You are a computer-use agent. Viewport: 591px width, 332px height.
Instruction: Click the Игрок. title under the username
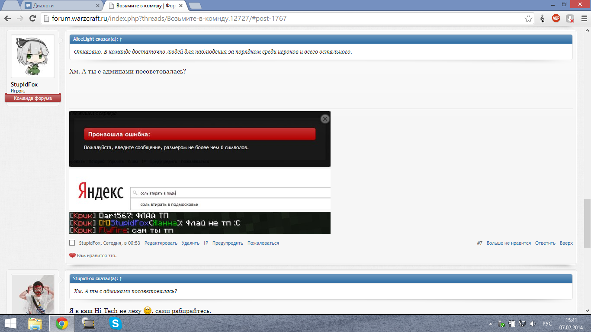point(18,91)
